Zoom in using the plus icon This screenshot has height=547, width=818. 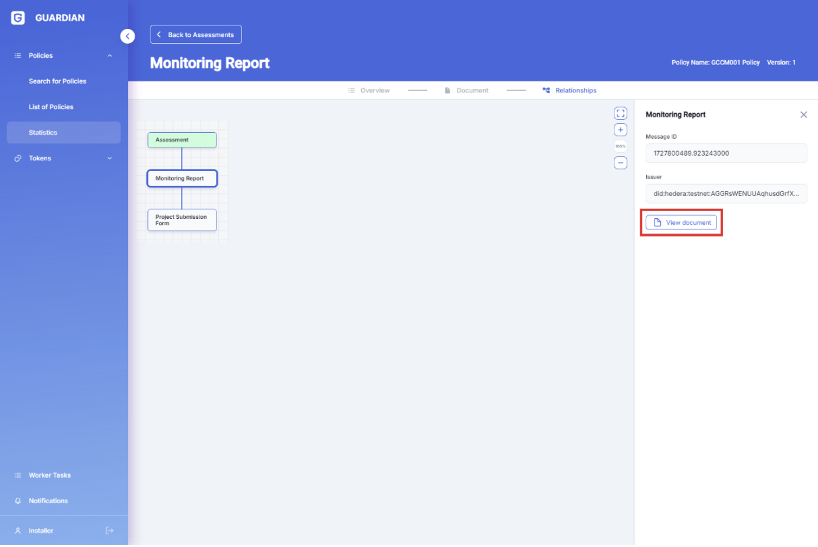620,130
